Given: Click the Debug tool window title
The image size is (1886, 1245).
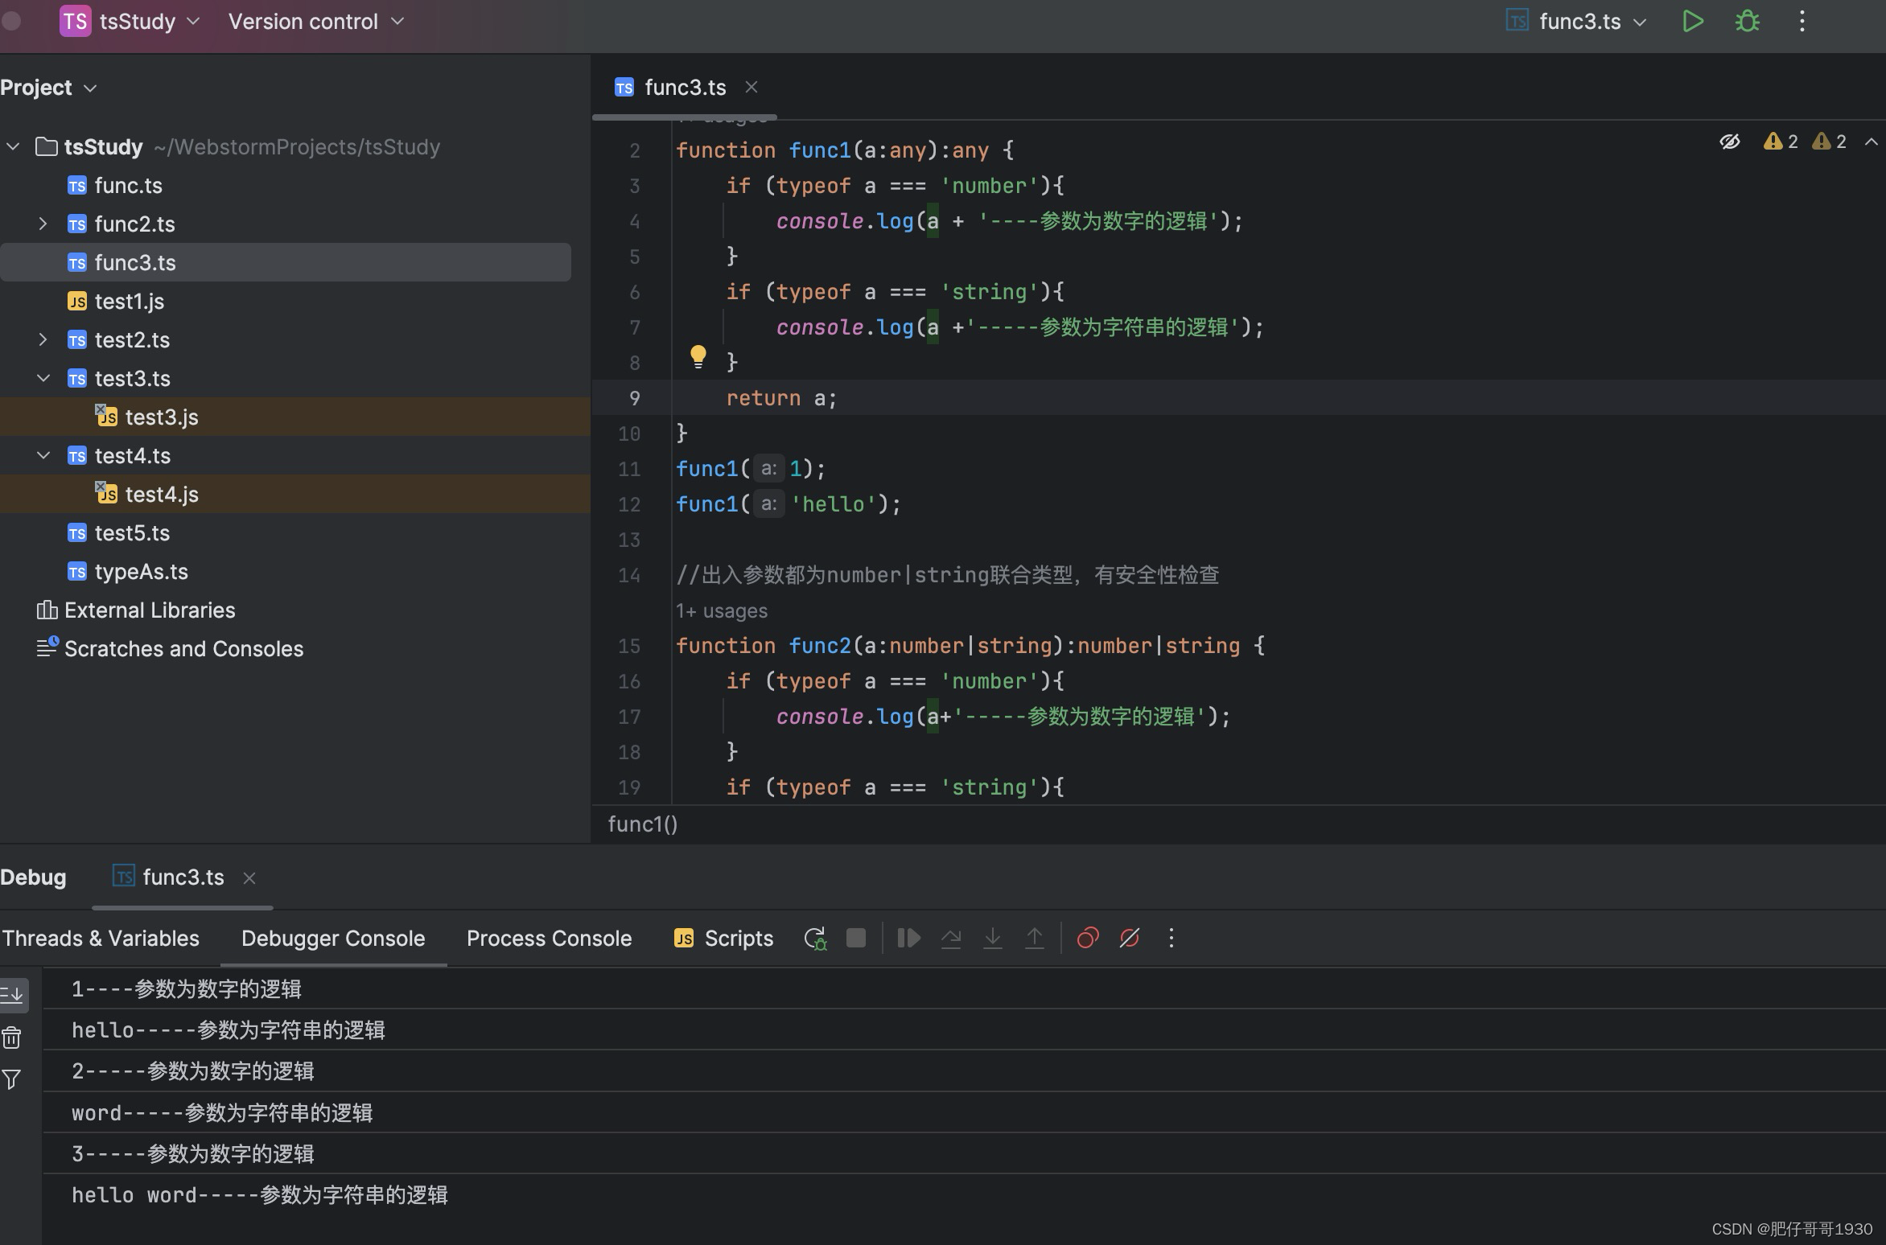Looking at the screenshot, I should (x=33, y=877).
